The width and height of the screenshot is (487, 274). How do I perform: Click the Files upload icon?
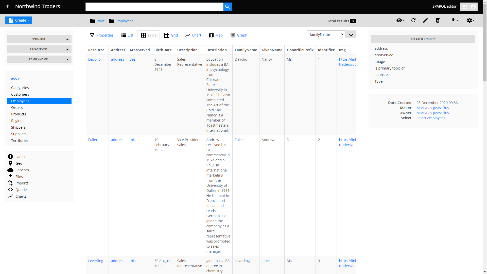(10, 176)
